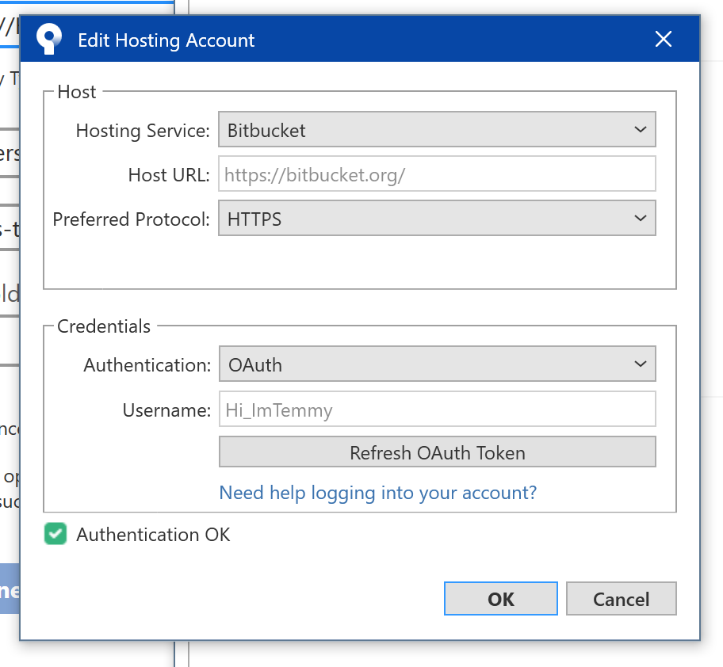Click the 'Authentication OK' status text
This screenshot has width=723, height=667.
tap(153, 535)
